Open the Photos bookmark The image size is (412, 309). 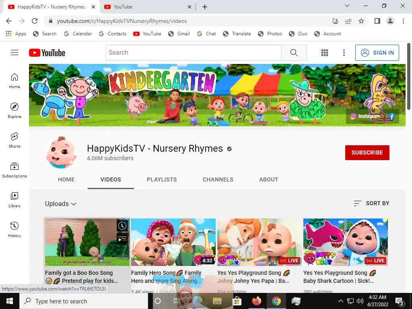click(270, 34)
